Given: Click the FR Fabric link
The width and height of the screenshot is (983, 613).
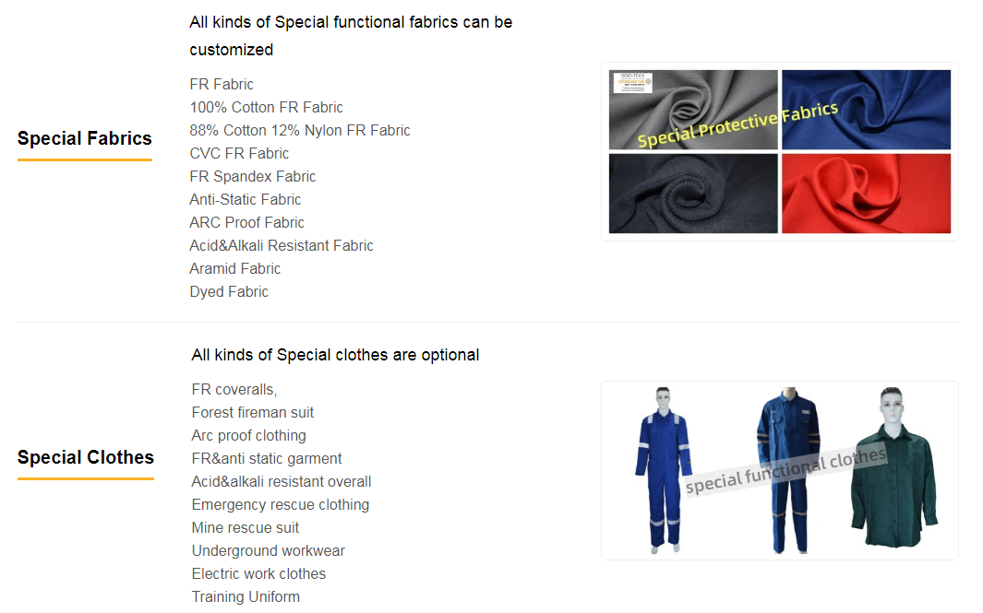Looking at the screenshot, I should tap(222, 85).
